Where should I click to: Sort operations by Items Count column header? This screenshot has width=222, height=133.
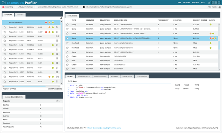click(x=163, y=20)
